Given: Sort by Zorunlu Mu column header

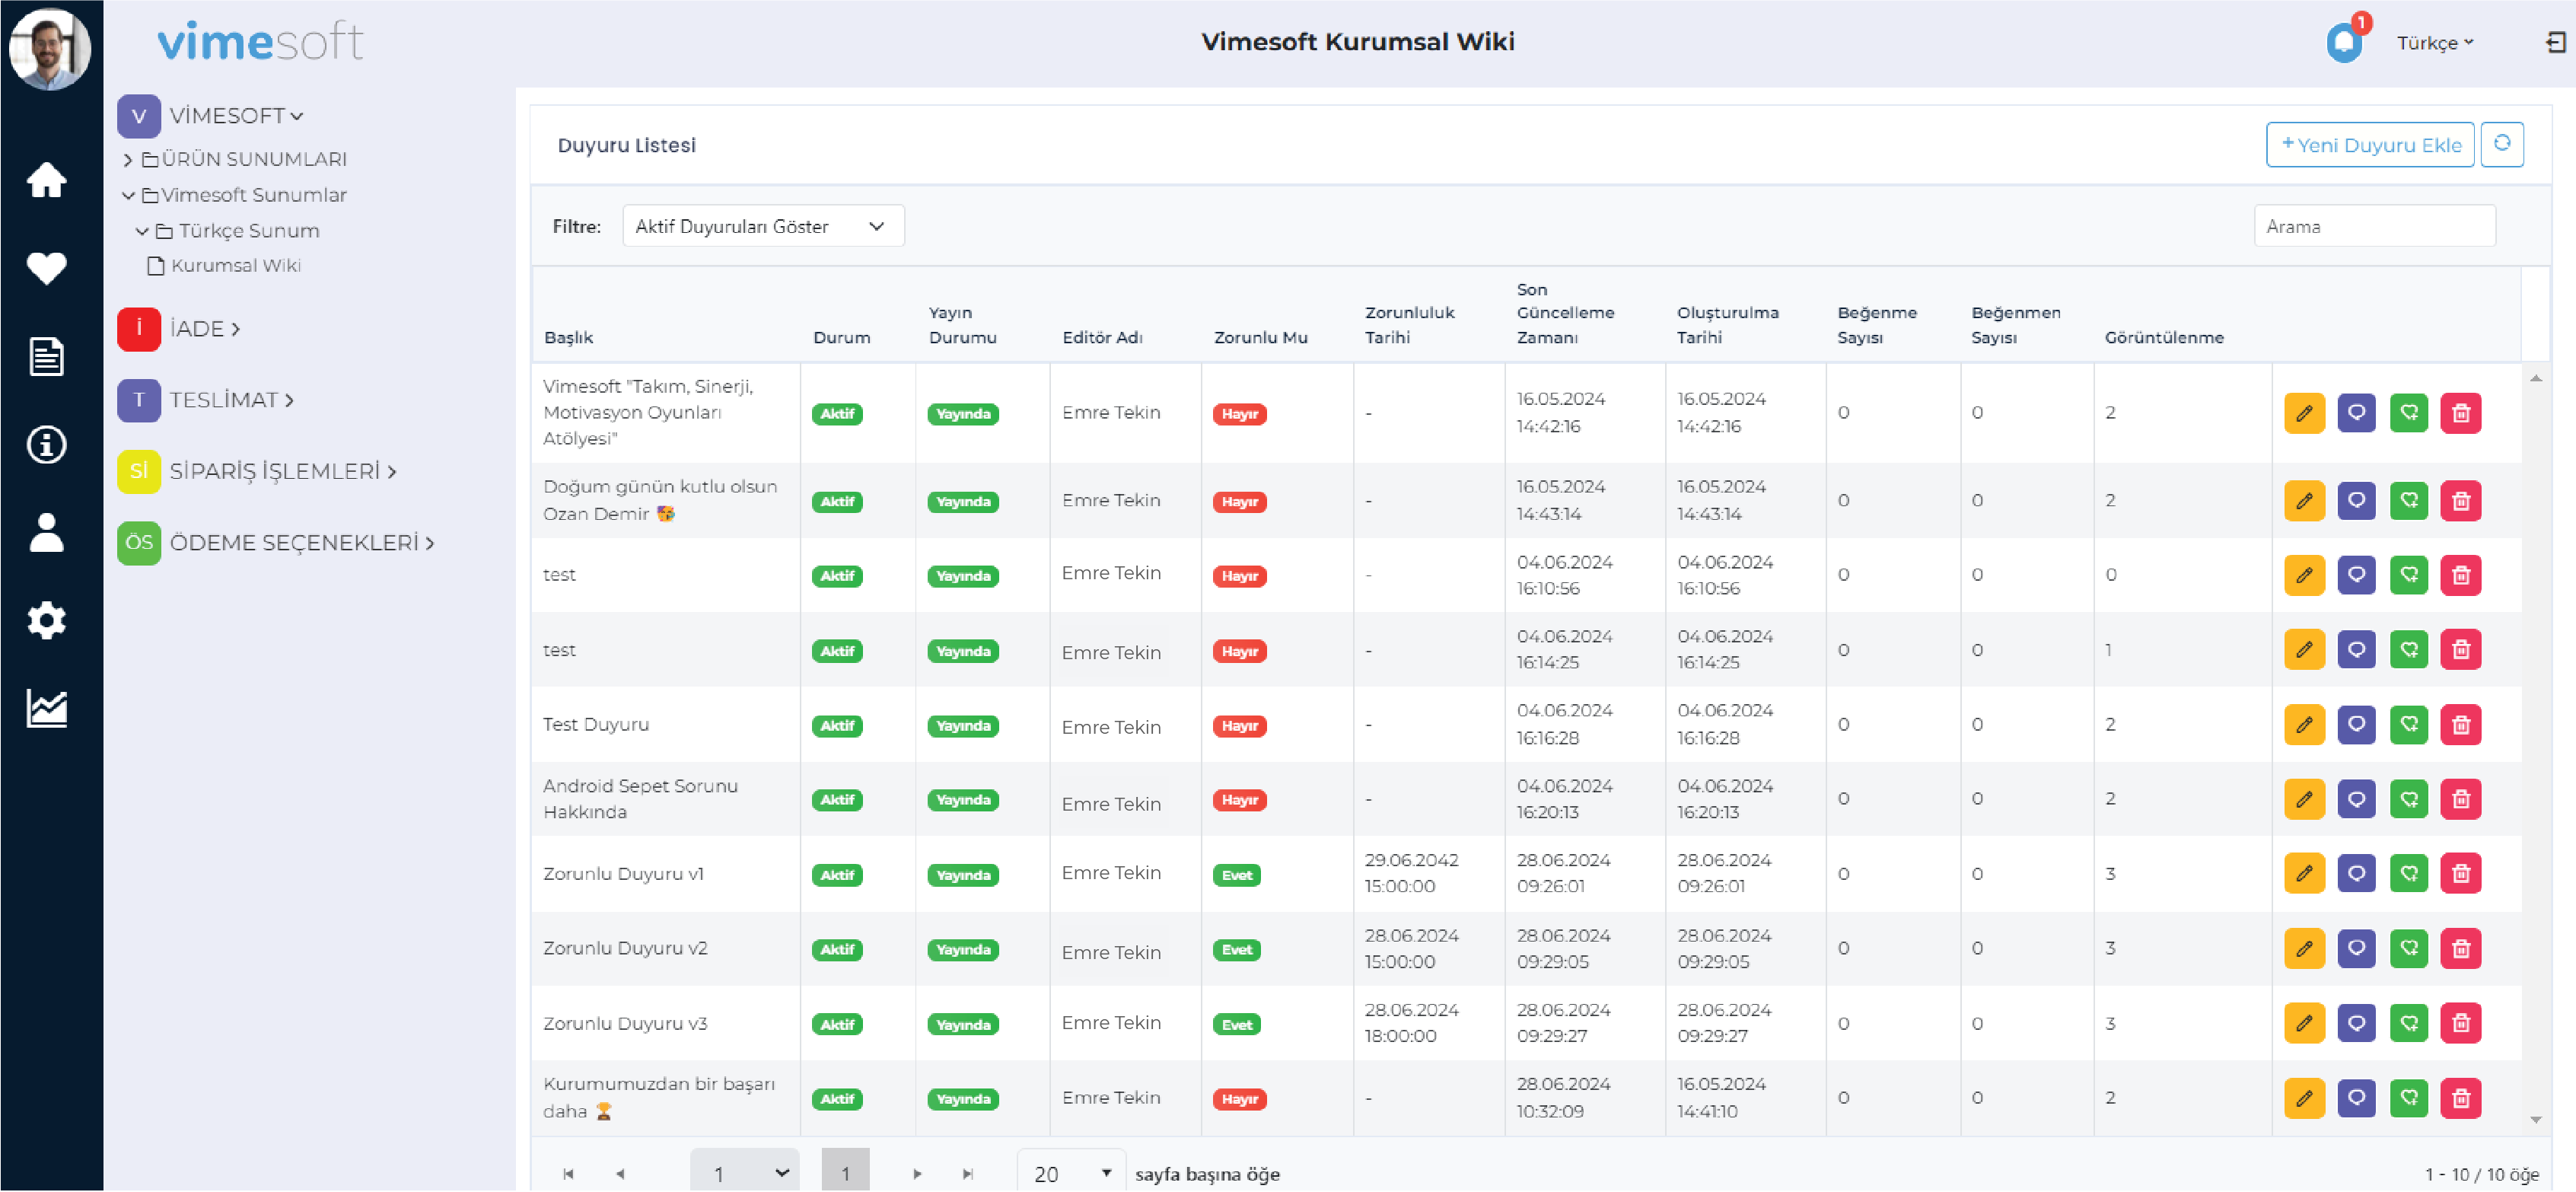Looking at the screenshot, I should coord(1260,338).
